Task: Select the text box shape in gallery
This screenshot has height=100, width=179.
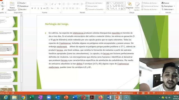Action: 108,3
